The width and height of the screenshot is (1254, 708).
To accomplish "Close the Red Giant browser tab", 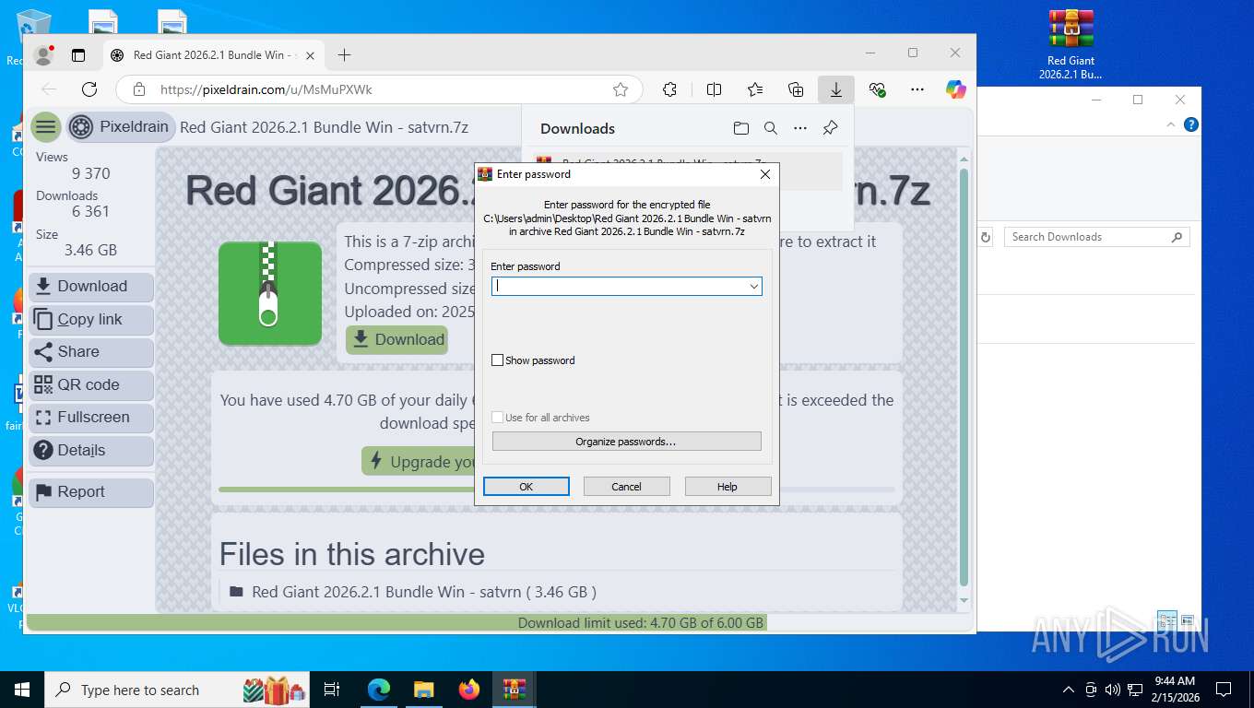I will 310,55.
